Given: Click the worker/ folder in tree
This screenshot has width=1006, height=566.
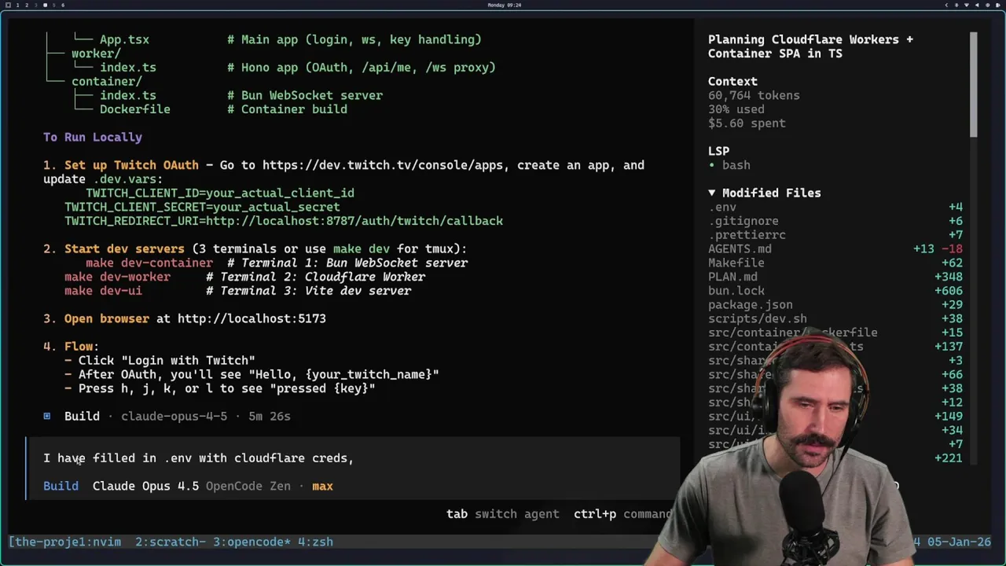Looking at the screenshot, I should (x=96, y=53).
